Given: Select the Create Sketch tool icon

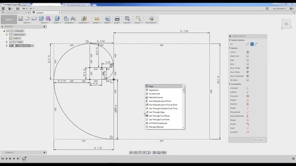Looking at the screenshot, I should click(20, 18).
